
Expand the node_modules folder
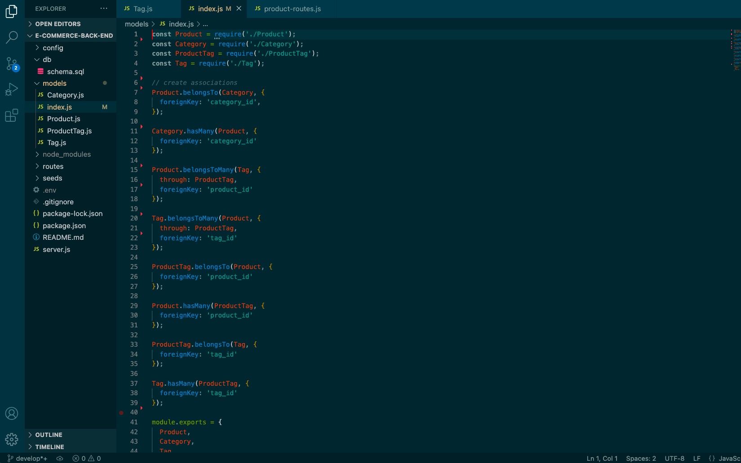pos(71,154)
